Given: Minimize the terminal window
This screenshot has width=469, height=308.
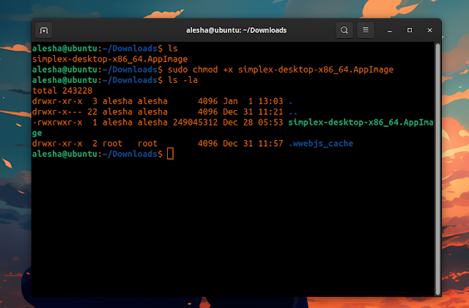Looking at the screenshot, I should click(x=389, y=31).
